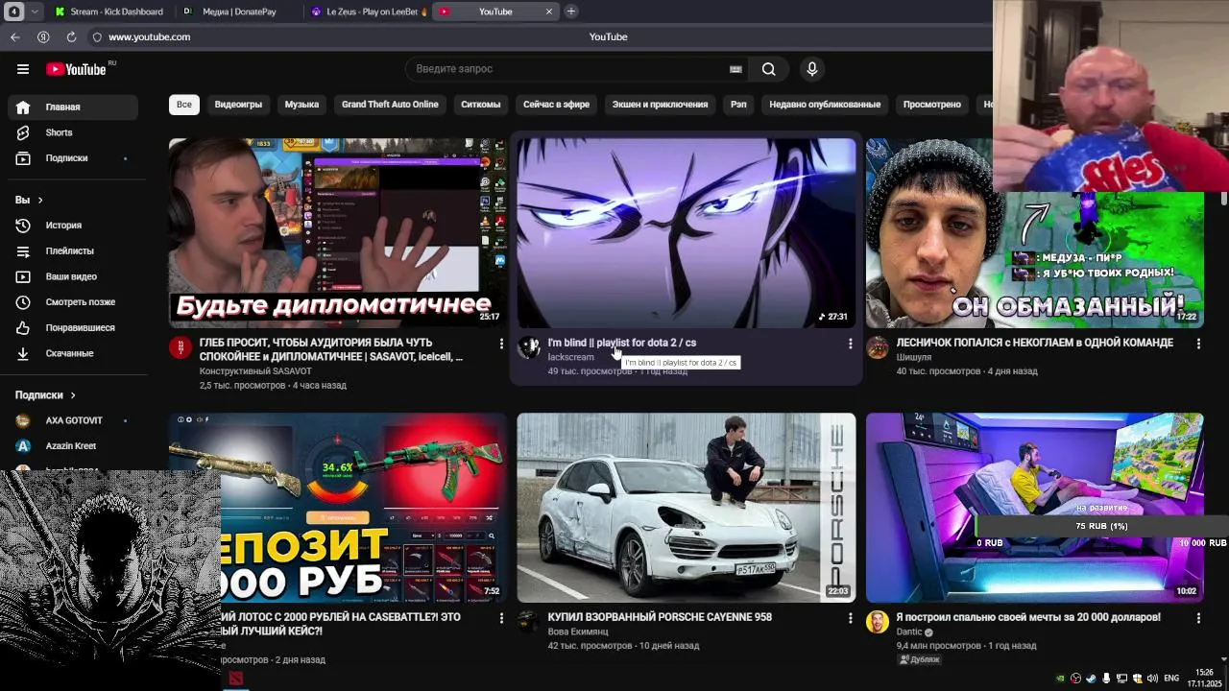Image resolution: width=1229 pixels, height=691 pixels.
Task: Reload the current page
Action: tap(71, 36)
